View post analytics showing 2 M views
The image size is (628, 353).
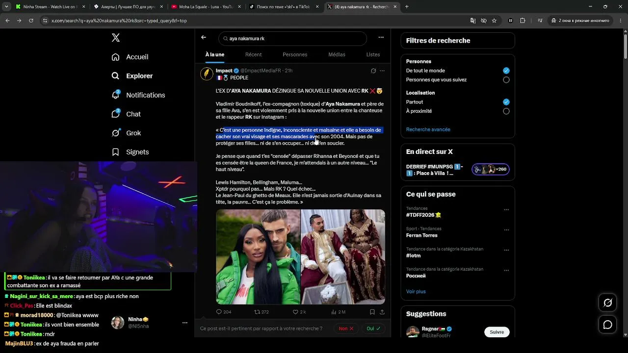(x=339, y=312)
